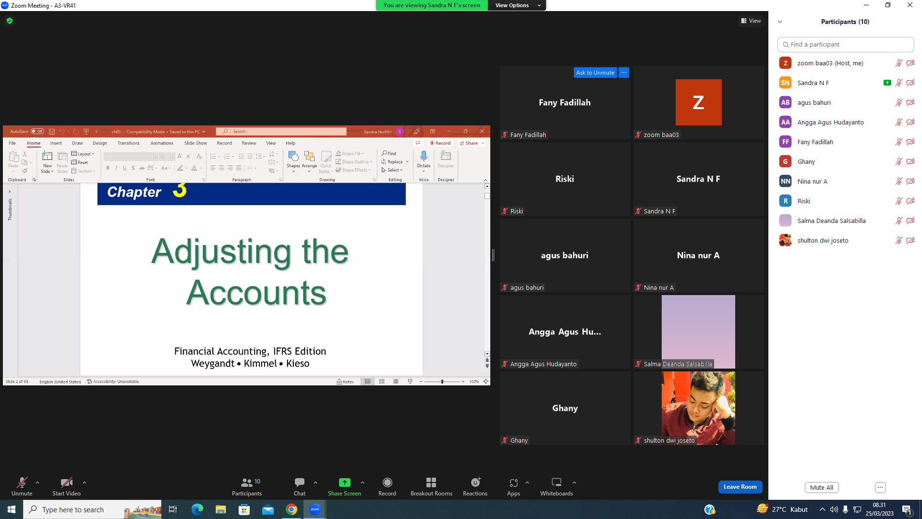This screenshot has height=519, width=922.
Task: Switch to the Insert ribbon tab
Action: (56, 143)
